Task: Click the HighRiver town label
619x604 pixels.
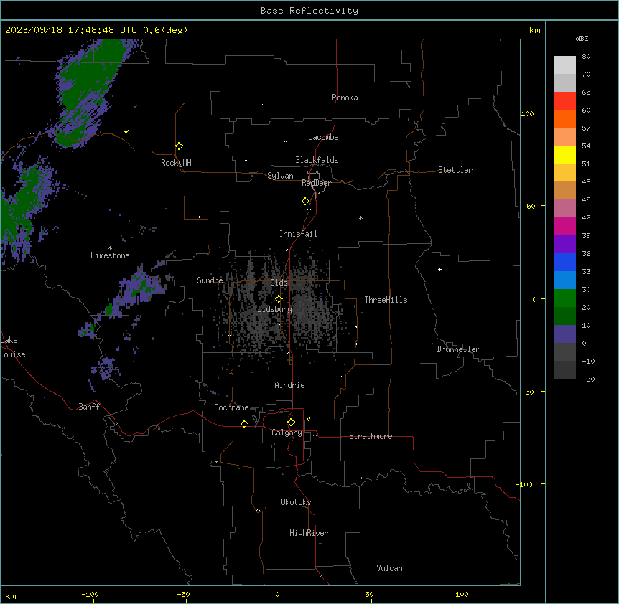Action: click(309, 533)
